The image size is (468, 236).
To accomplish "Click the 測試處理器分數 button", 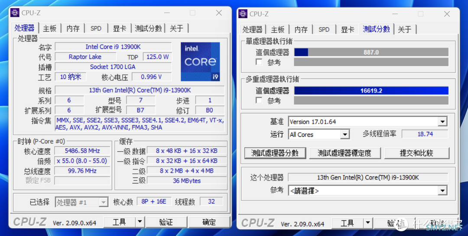I will (x=275, y=153).
